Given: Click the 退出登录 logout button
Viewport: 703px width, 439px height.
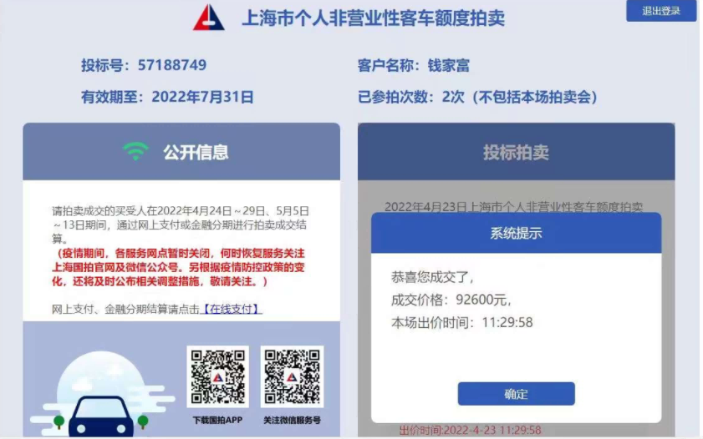Looking at the screenshot, I should pos(661,11).
